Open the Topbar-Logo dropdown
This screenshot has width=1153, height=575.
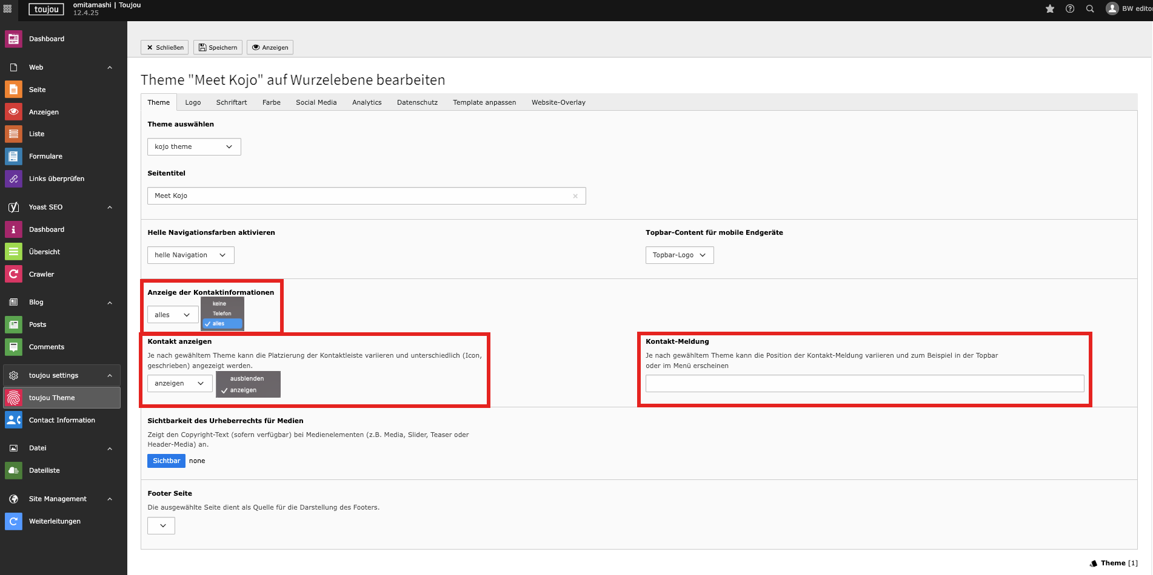pyautogui.click(x=679, y=255)
